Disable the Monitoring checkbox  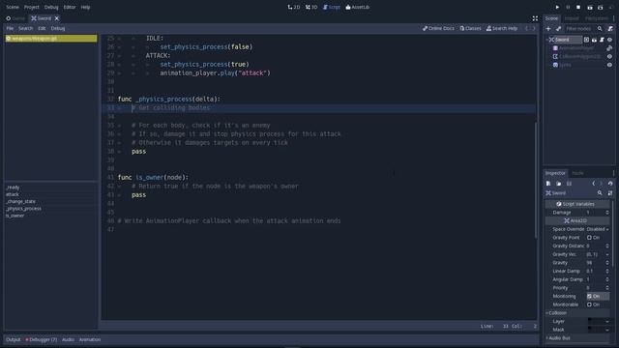(589, 296)
